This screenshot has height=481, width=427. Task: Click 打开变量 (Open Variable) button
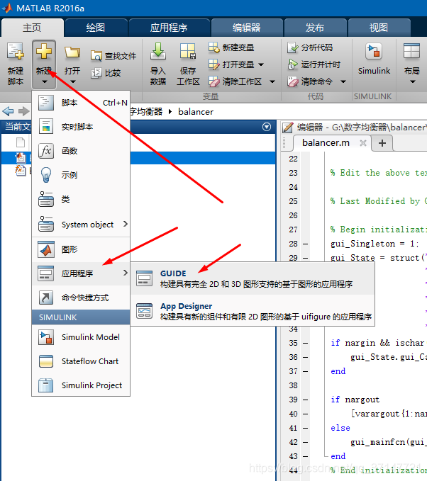231,64
